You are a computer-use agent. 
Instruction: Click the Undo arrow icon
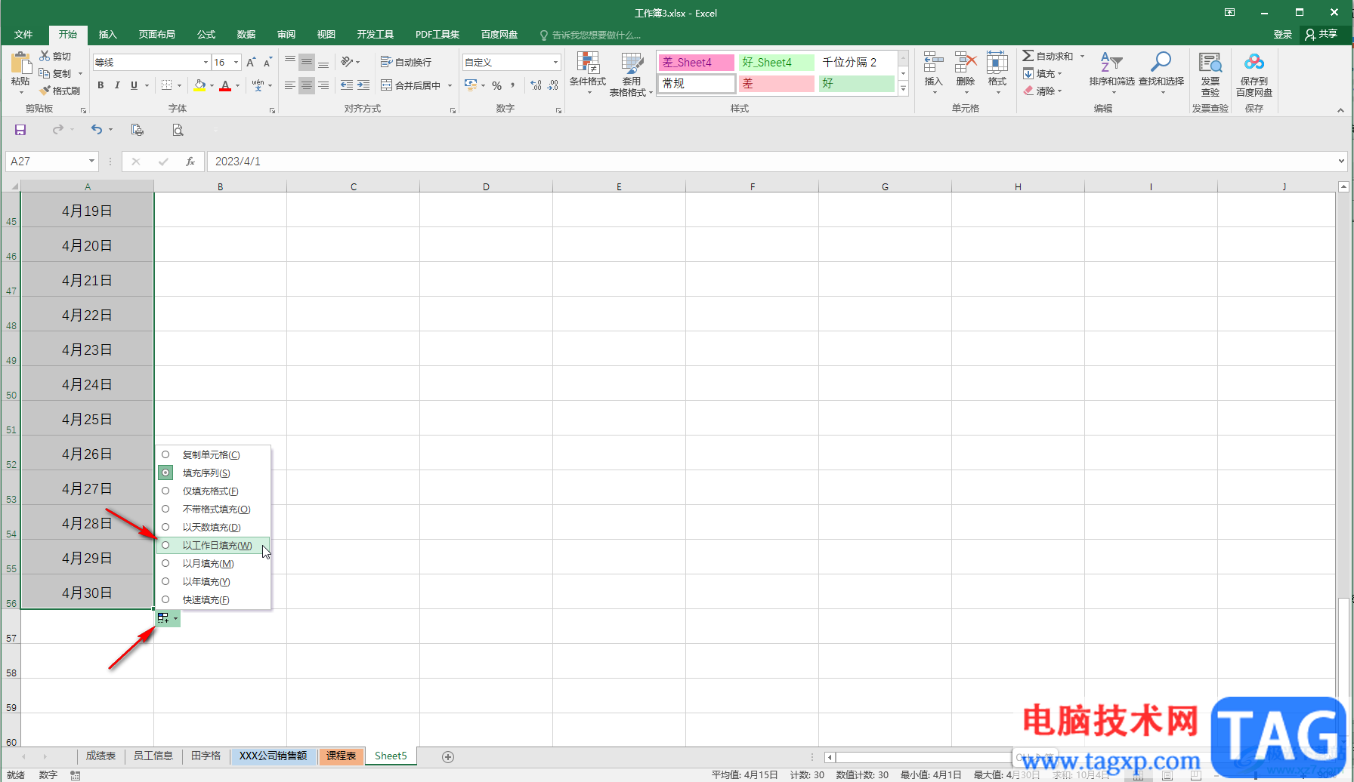96,130
